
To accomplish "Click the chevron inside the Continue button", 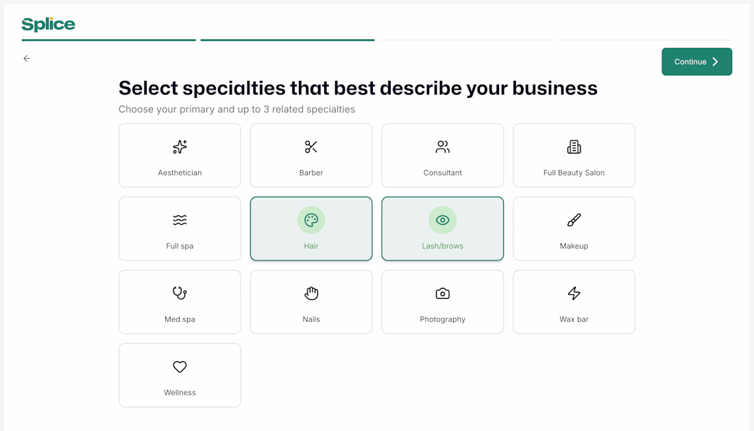I will pos(716,62).
